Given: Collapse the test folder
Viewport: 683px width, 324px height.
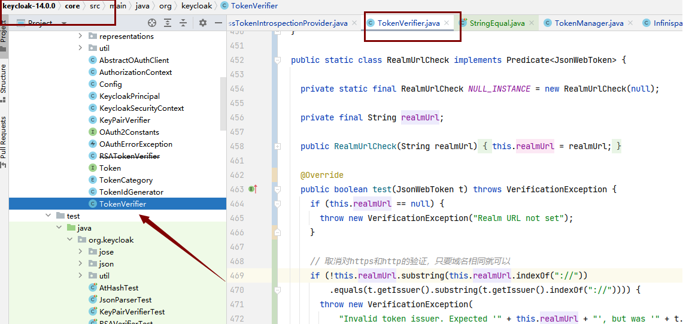Looking at the screenshot, I should click(47, 216).
